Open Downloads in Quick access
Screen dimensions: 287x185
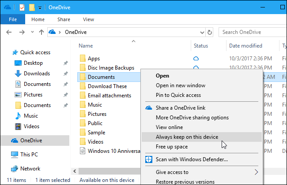point(37,74)
